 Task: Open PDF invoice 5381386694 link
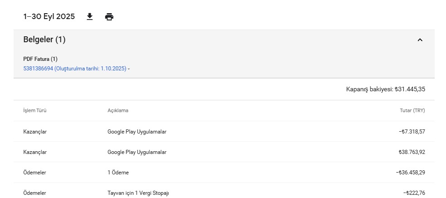point(75,69)
